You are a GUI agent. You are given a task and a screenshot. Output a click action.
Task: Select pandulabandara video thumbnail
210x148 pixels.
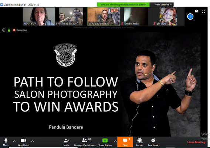(x=104, y=17)
